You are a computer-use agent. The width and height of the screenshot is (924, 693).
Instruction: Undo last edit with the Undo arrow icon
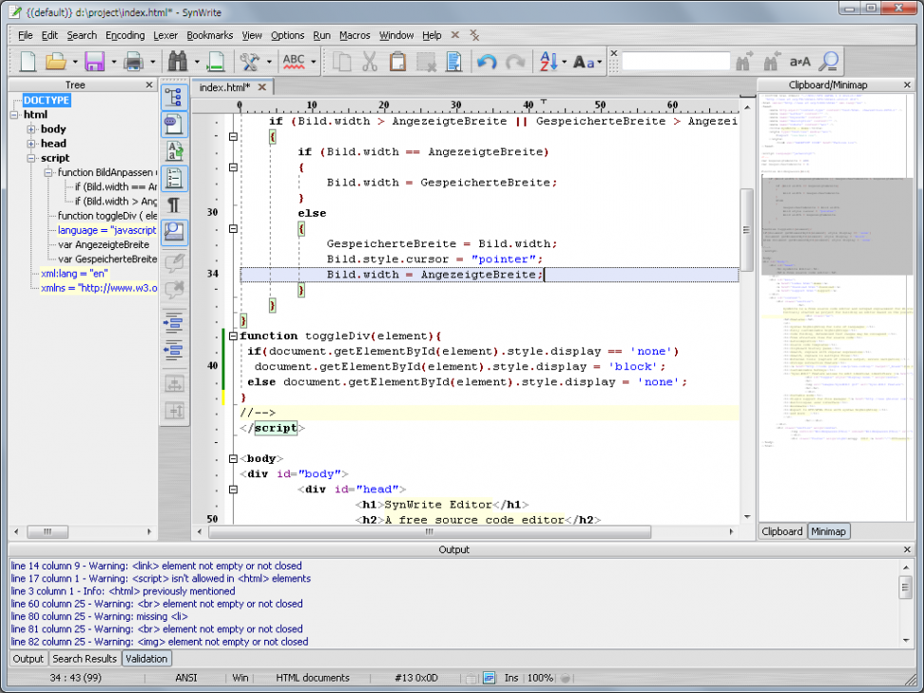(488, 61)
